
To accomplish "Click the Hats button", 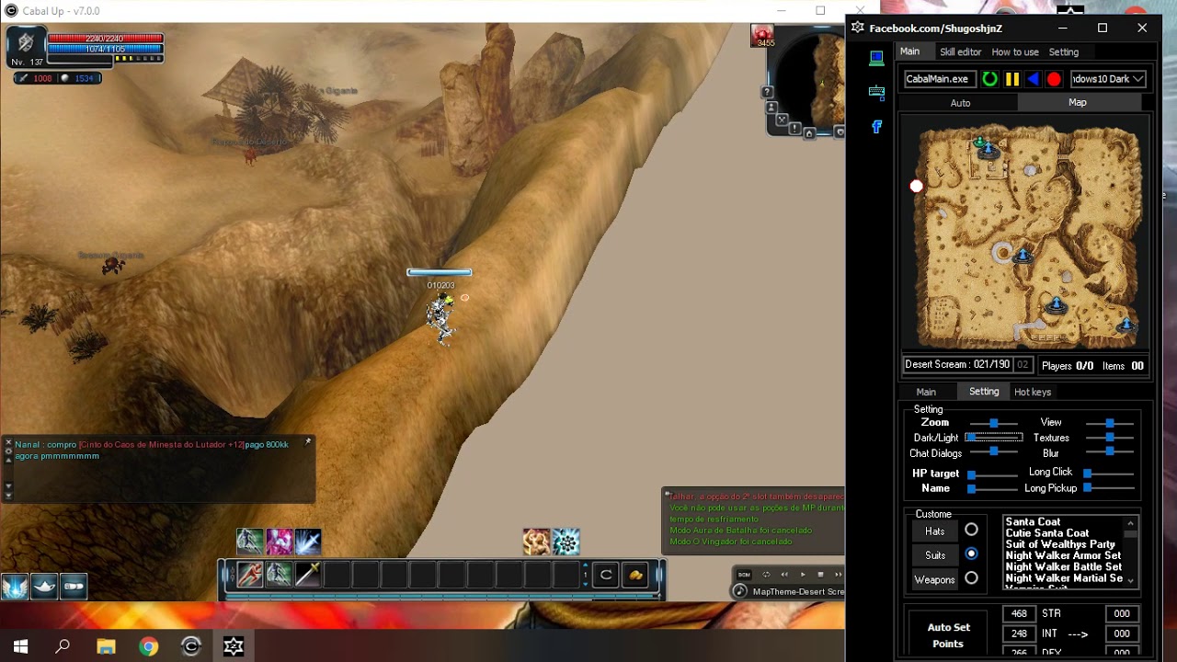I will pos(934,531).
